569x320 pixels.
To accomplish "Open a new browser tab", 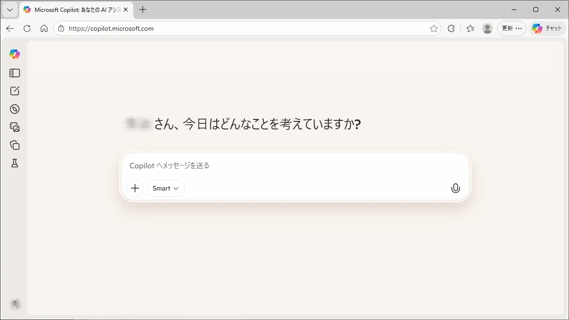I will [x=143, y=9].
